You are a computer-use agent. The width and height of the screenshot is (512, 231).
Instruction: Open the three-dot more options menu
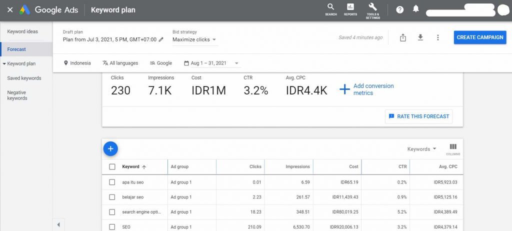(438, 37)
